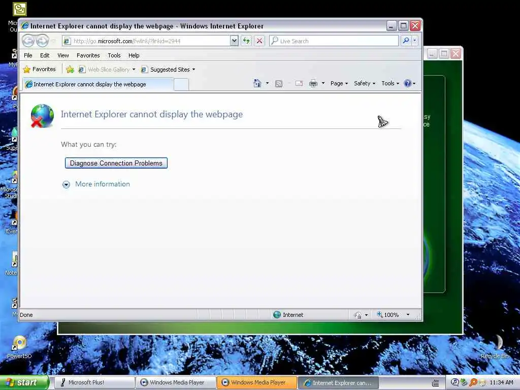
Task: Click Add to Favorites Bar star icon
Action: (70, 69)
